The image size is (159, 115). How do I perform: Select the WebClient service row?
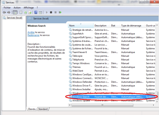[x=112, y=71]
